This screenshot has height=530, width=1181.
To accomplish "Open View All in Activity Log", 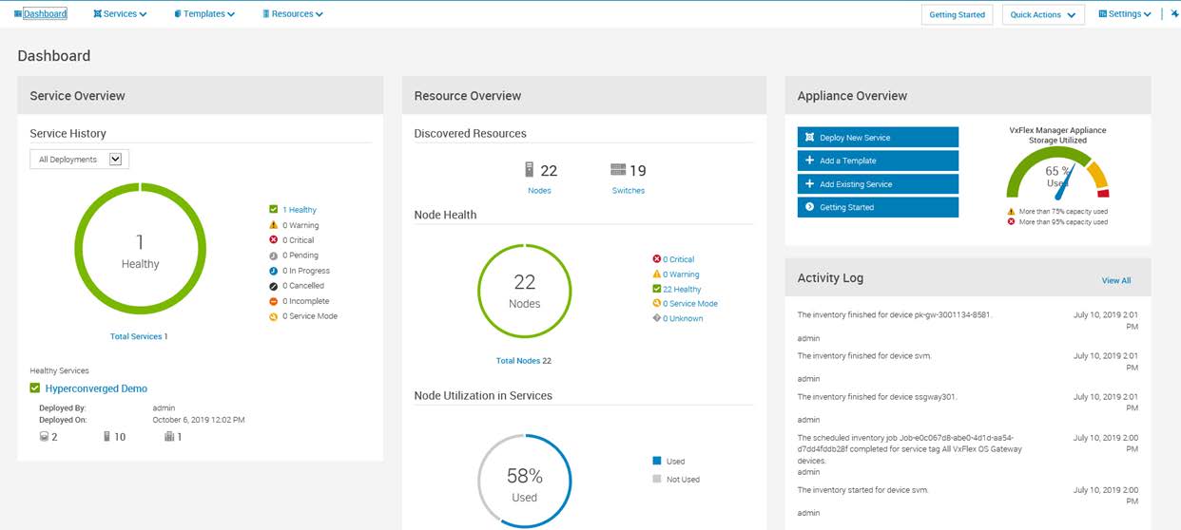I will [1115, 280].
